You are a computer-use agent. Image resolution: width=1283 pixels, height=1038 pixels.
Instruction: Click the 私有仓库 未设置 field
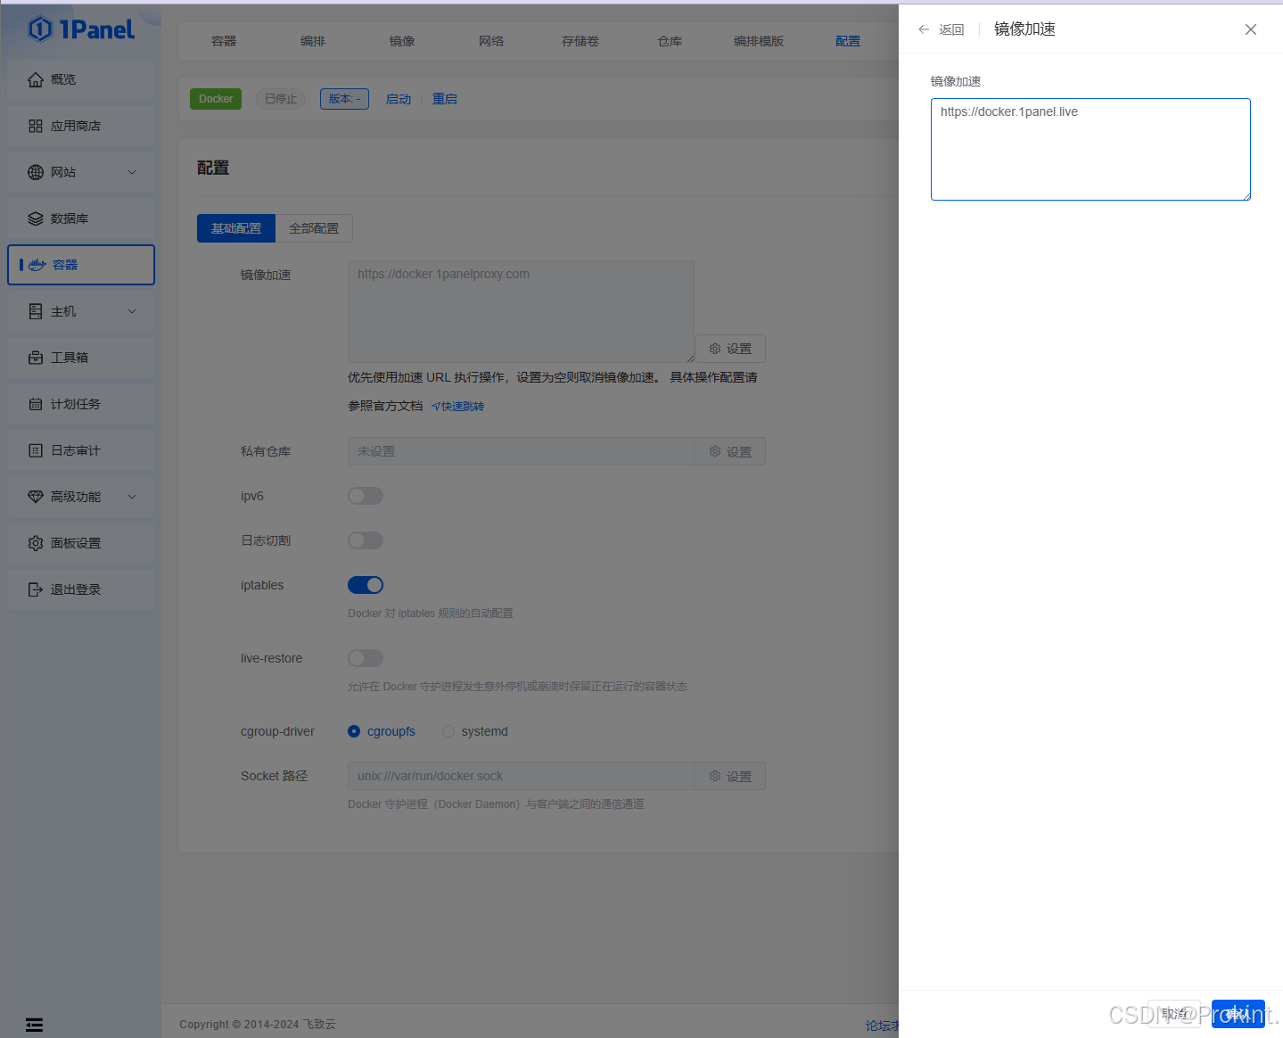pos(521,451)
